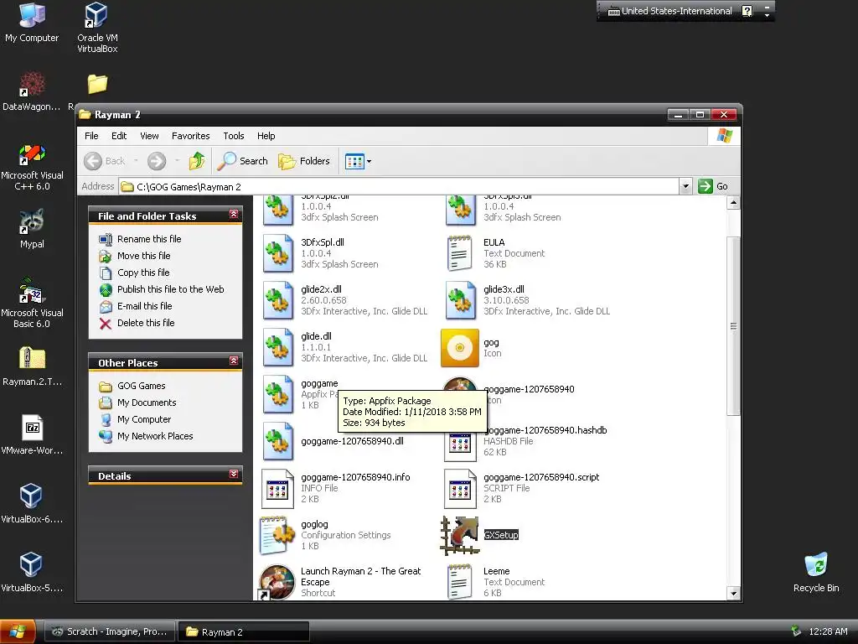Viewport: 858px width, 644px height.
Task: Click the Up folder toolbar icon
Action: click(x=197, y=161)
